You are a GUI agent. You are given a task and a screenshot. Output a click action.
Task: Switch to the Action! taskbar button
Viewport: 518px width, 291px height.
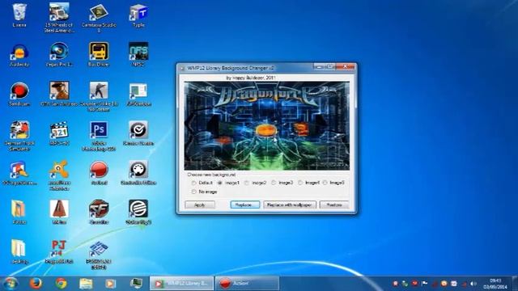247,284
